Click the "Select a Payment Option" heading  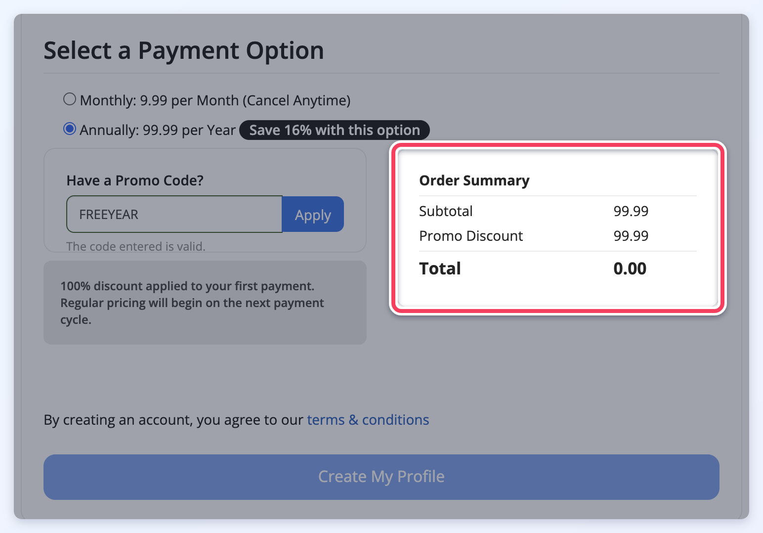click(184, 50)
